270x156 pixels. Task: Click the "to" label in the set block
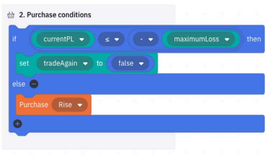tap(99, 63)
